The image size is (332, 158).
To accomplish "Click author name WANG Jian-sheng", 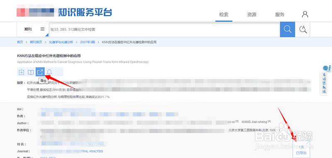I will [254, 122].
